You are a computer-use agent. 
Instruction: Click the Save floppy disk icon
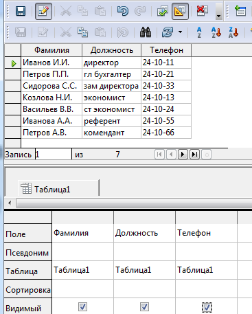click(x=21, y=11)
